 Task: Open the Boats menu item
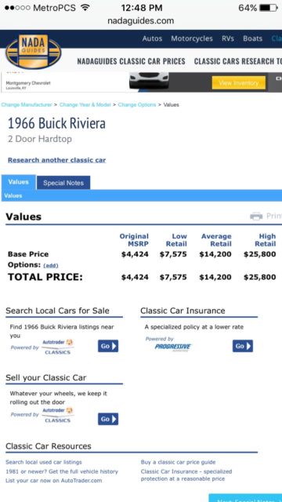click(x=252, y=38)
